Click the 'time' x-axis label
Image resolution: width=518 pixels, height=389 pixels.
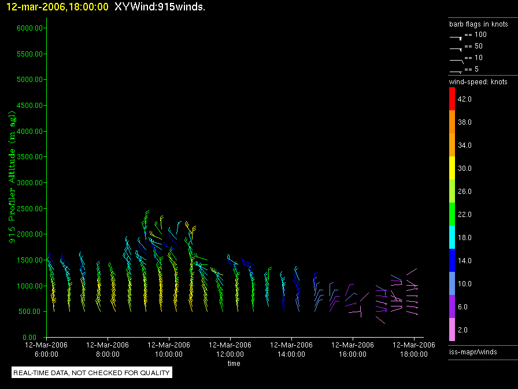click(234, 363)
